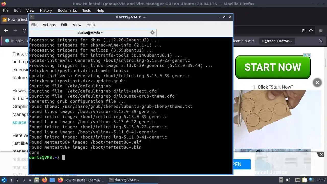Close the side advertisement with round X

(x=317, y=83)
